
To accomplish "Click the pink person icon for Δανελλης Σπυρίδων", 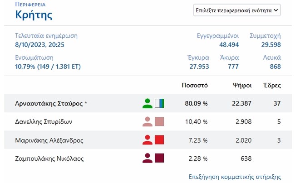I will [147, 122].
